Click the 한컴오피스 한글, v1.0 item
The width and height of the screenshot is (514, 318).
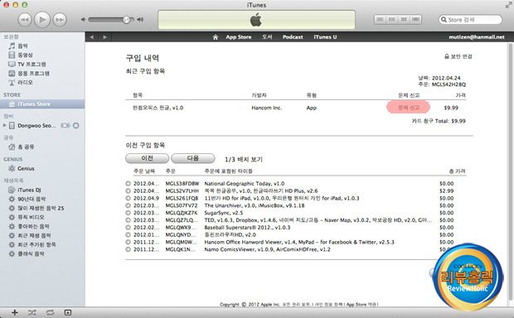click(158, 108)
